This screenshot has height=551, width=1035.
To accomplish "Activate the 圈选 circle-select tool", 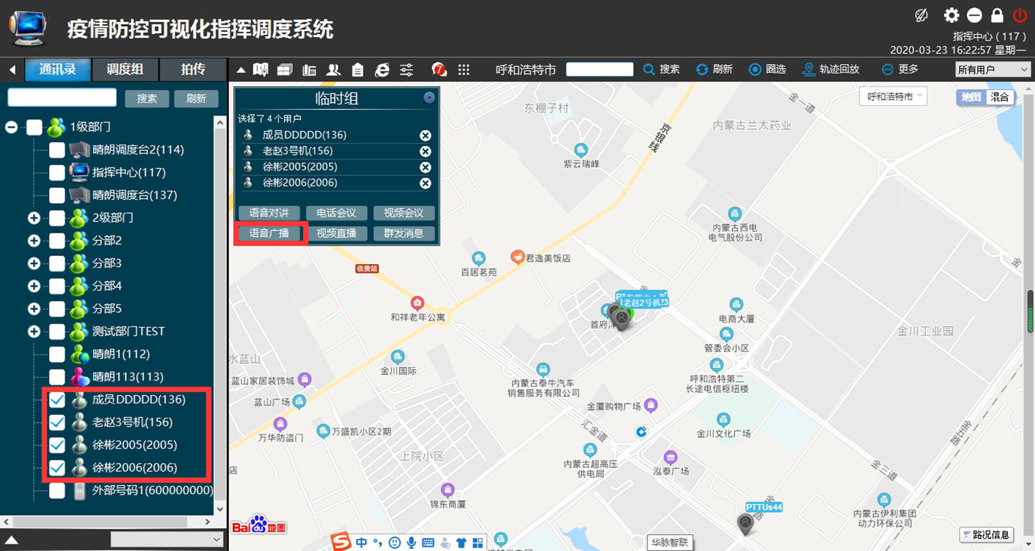I will pos(767,69).
